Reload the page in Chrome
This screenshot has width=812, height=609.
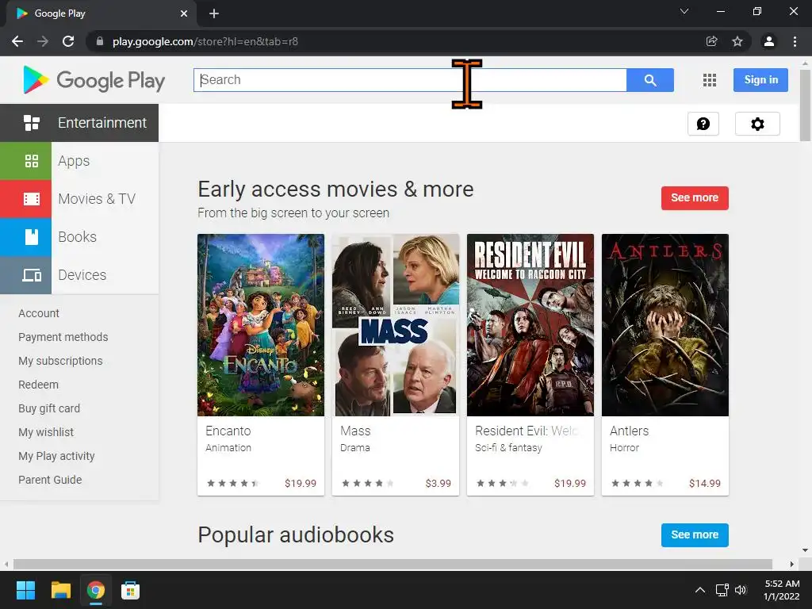point(68,41)
